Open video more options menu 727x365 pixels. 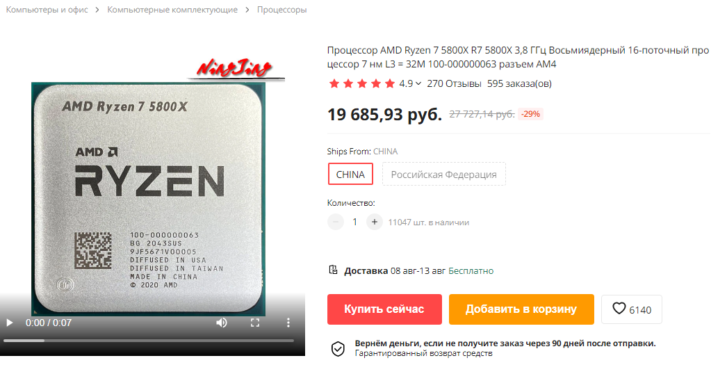point(288,323)
